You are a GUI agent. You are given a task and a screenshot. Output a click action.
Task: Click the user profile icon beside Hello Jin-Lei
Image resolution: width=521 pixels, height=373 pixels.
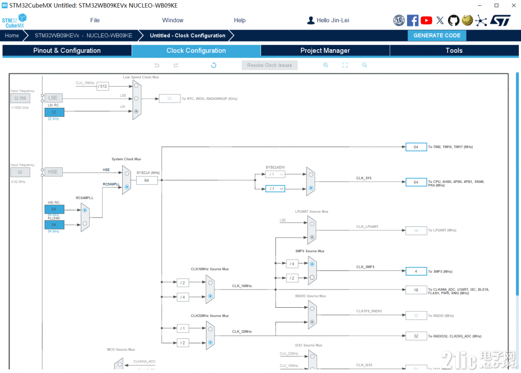coord(311,21)
